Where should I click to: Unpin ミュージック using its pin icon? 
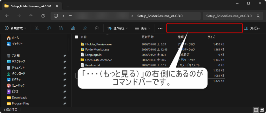point(65,86)
